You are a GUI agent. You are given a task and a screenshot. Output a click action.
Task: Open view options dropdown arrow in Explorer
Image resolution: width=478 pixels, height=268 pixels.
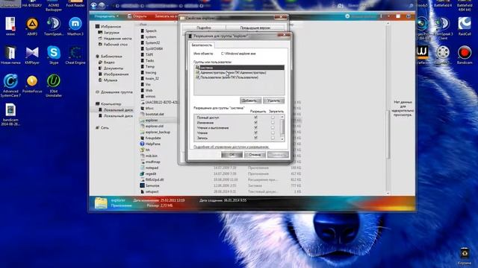coord(388,16)
